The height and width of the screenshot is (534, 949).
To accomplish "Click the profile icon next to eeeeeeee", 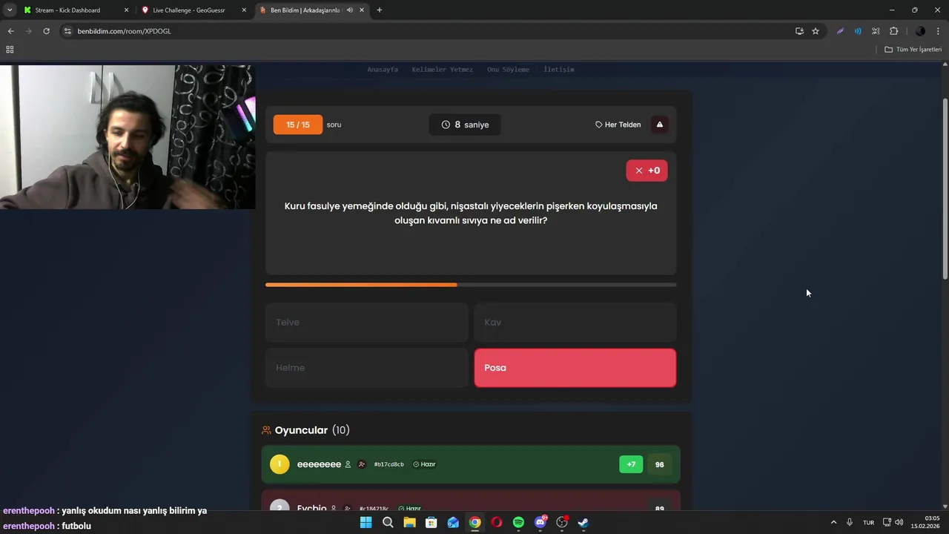I will pos(348,464).
